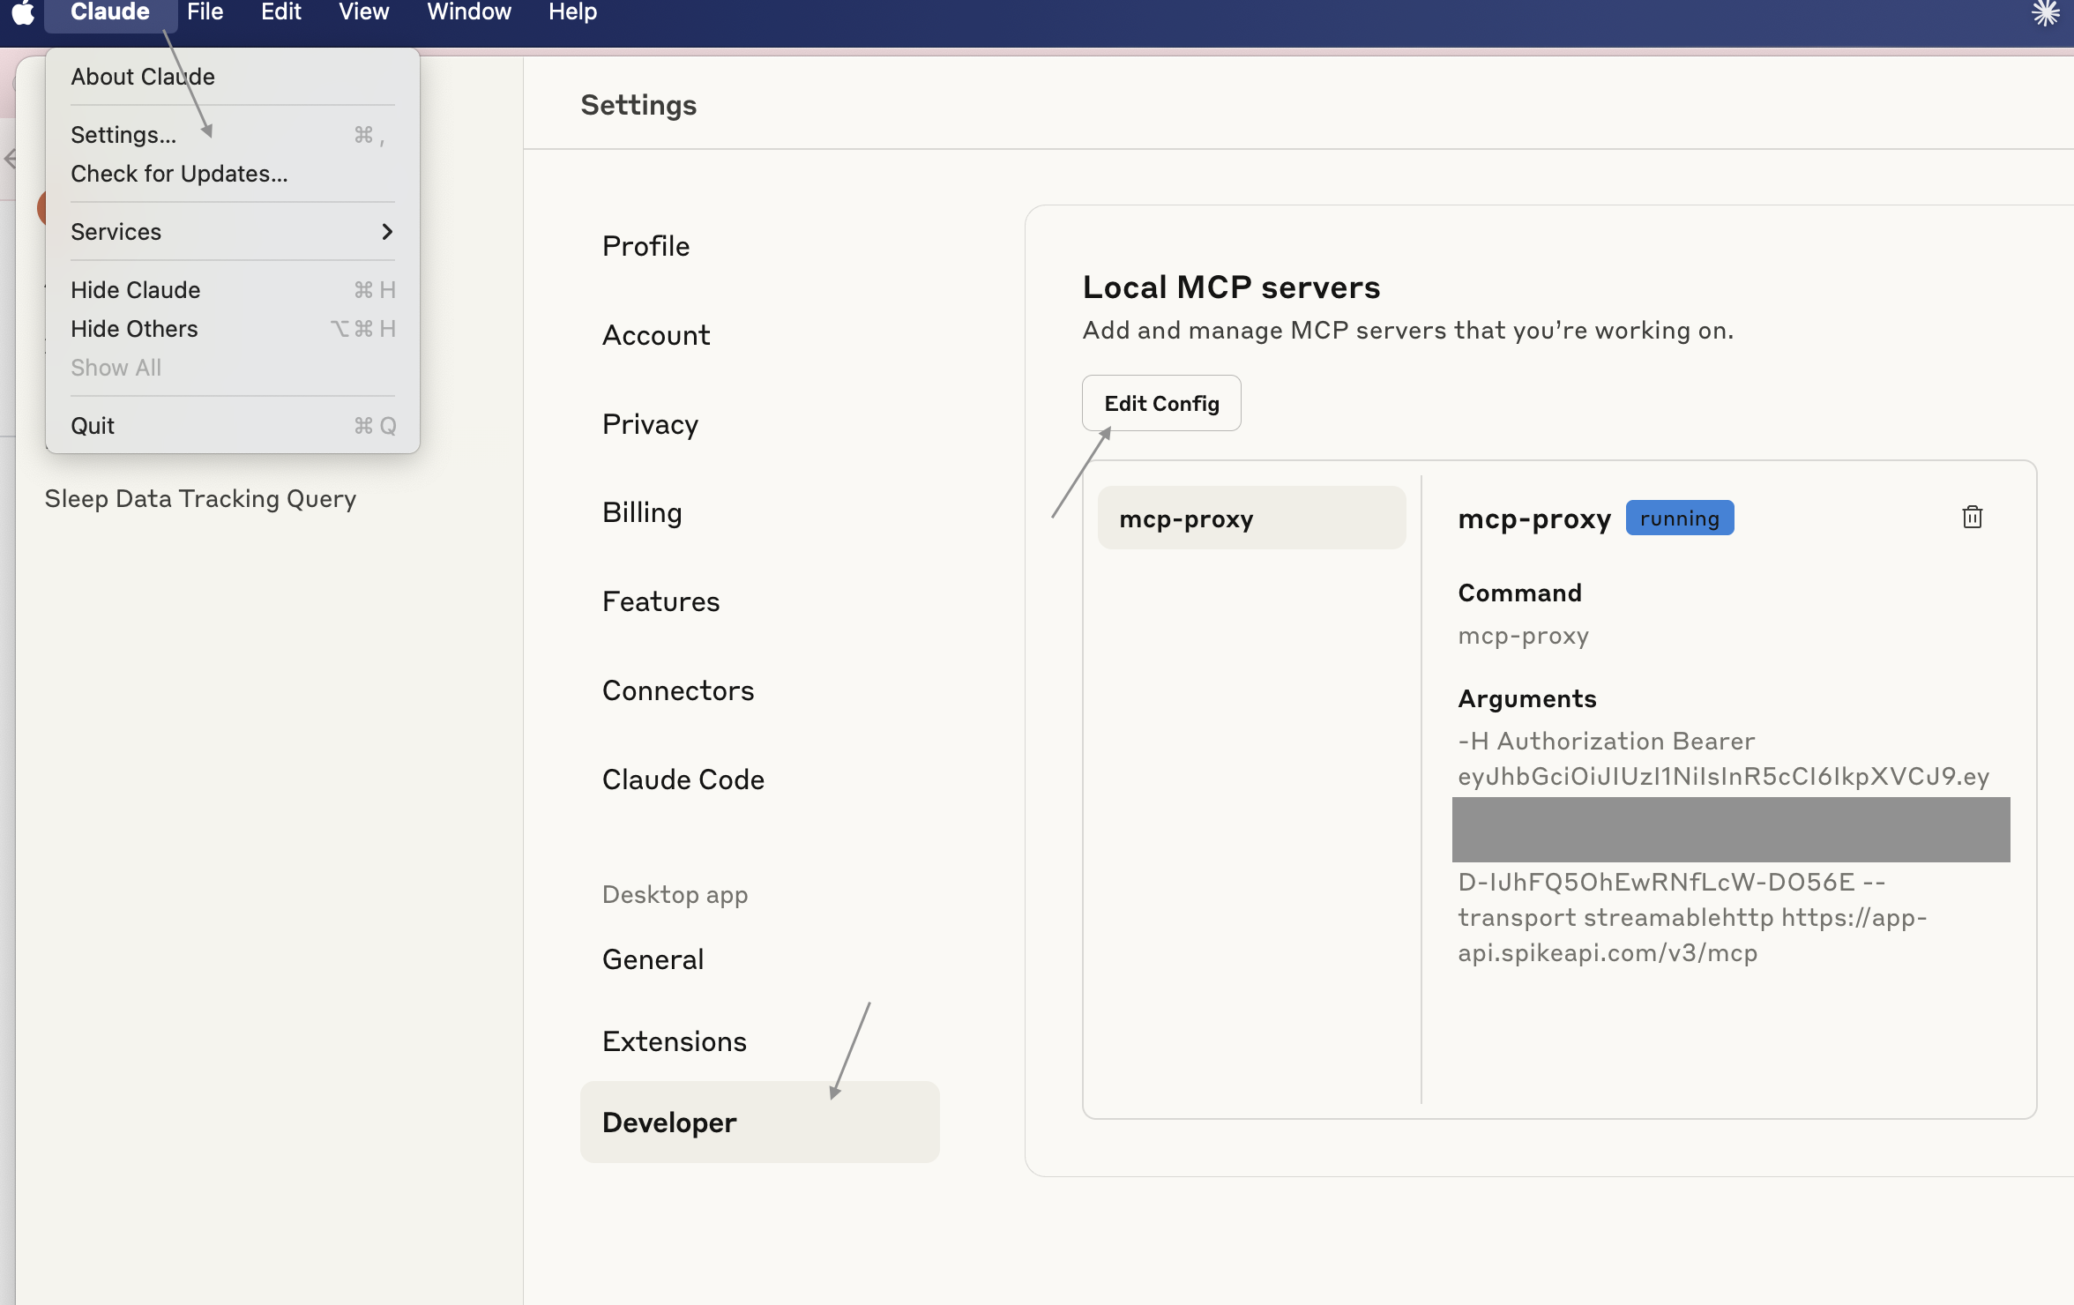Image resolution: width=2074 pixels, height=1305 pixels.
Task: Select Hide Claude menu entry
Action: [x=233, y=290]
